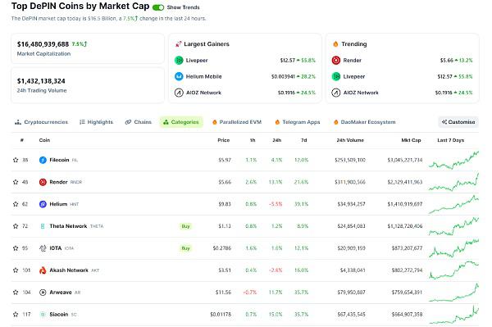Click the Akash Network flame logo

point(43,270)
